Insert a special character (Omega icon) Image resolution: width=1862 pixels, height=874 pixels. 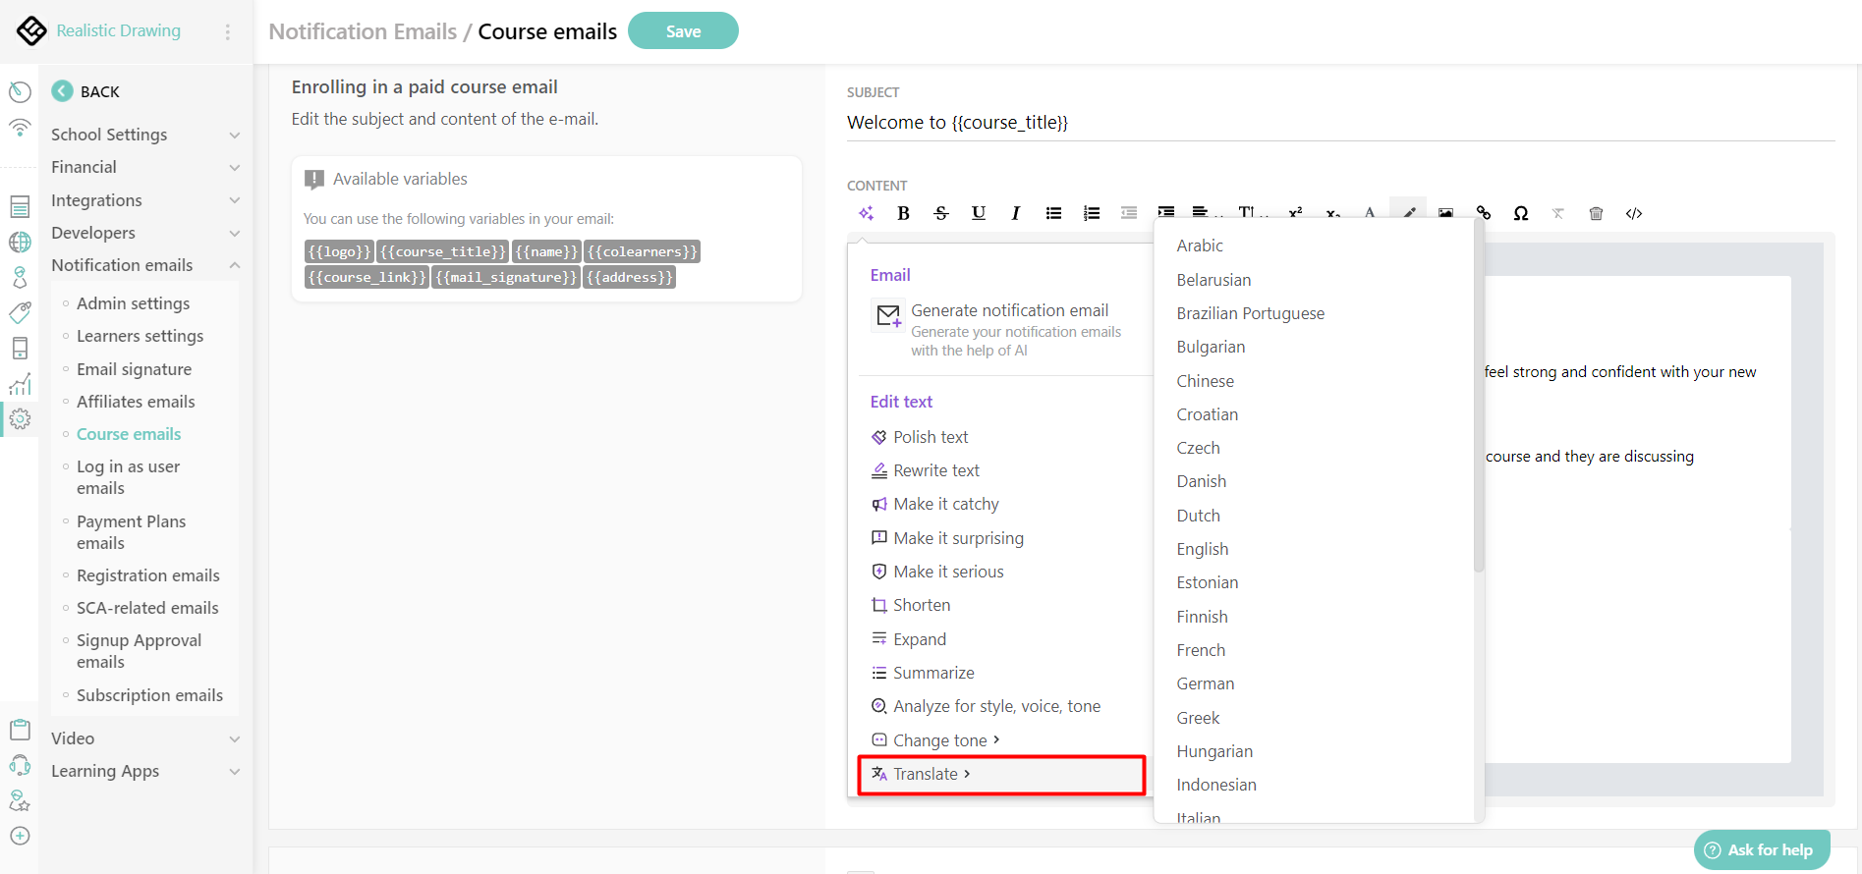(x=1520, y=213)
